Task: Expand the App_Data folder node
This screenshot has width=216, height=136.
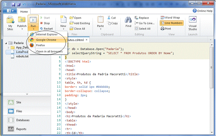Action: pyautogui.click(x=9, y=47)
